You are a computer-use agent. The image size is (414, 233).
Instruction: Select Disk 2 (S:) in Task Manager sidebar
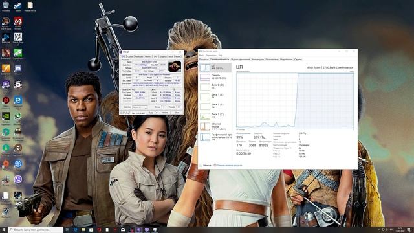(215, 106)
